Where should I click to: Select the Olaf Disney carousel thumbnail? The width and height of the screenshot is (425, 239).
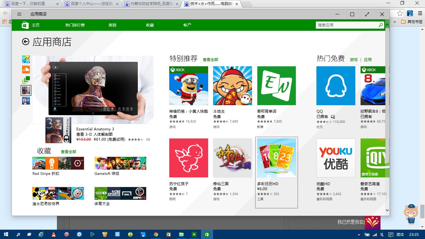click(x=26, y=101)
